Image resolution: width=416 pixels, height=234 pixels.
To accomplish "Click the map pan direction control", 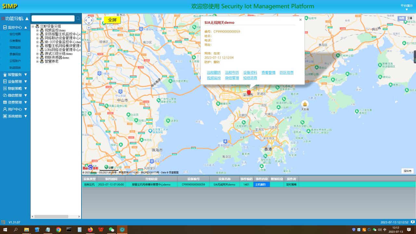I will click(x=89, y=20).
